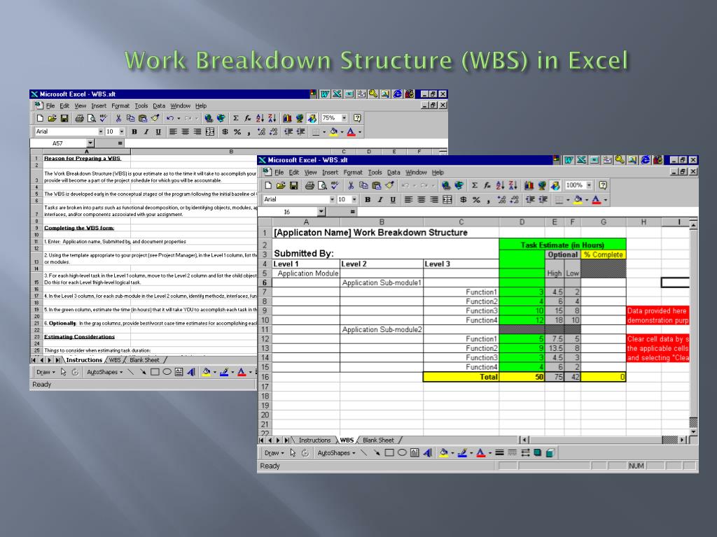
Task: Open Arial font dropdown in front Excel window
Action: (x=332, y=199)
